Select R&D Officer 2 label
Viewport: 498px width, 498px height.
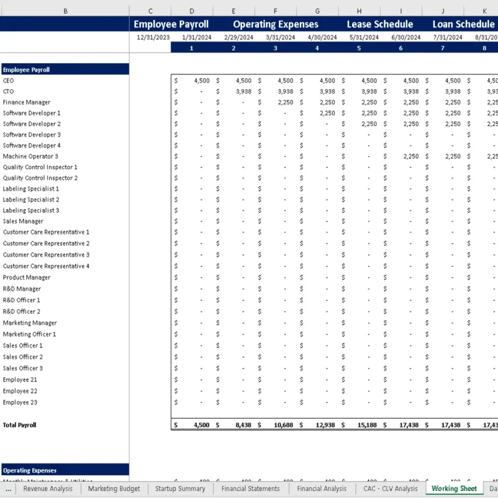point(22,312)
